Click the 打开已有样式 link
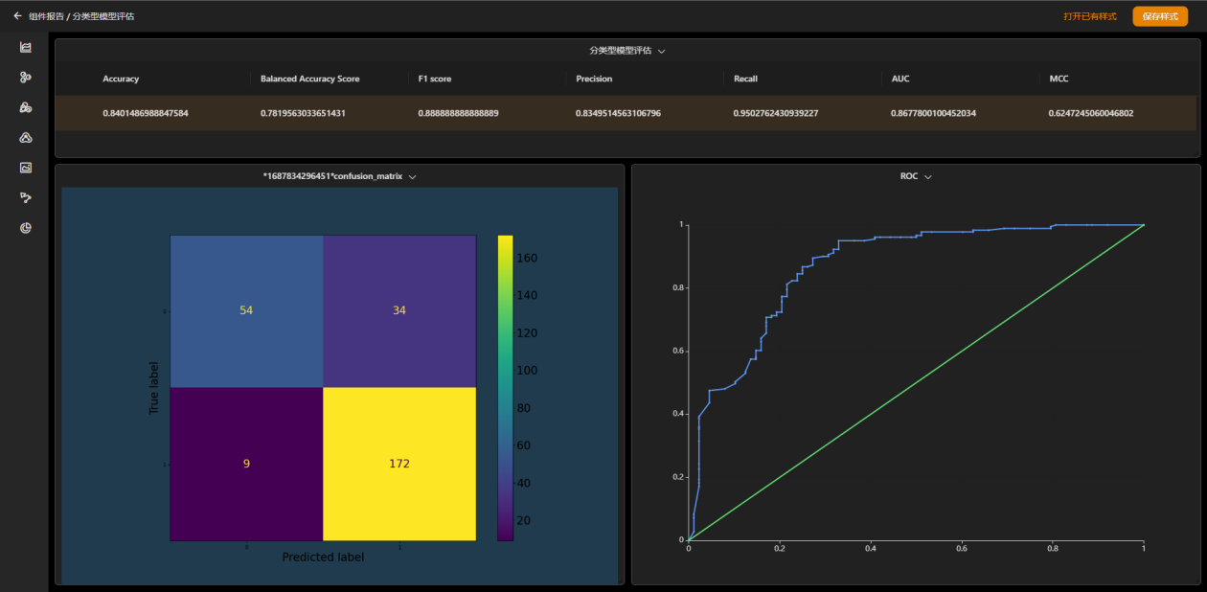The height and width of the screenshot is (592, 1207). [x=1090, y=16]
